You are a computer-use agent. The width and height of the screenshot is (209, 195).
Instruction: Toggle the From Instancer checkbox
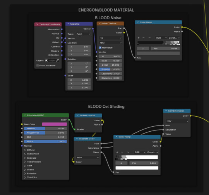[38, 65]
